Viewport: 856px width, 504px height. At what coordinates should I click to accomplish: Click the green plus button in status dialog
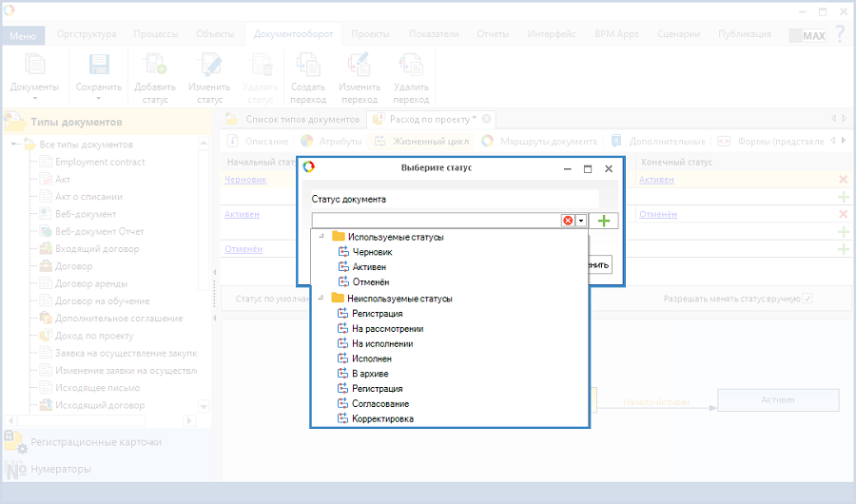click(603, 221)
